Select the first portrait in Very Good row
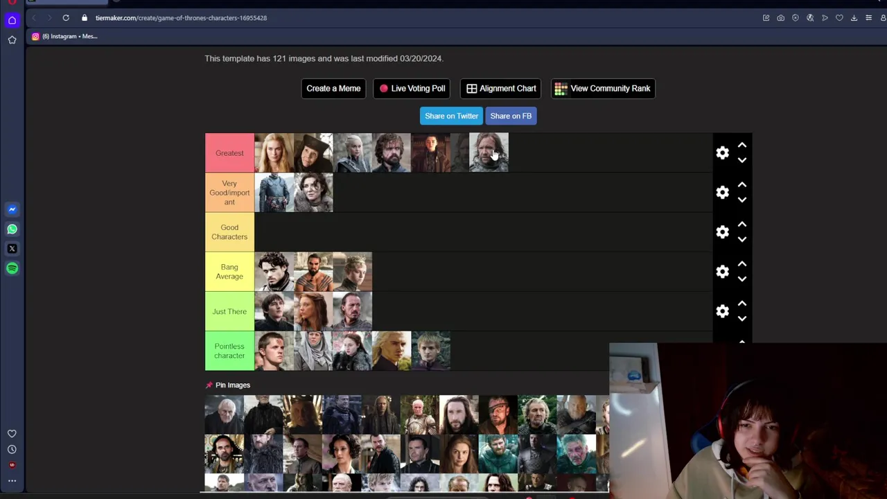Screen dimensions: 887x499 (274, 193)
